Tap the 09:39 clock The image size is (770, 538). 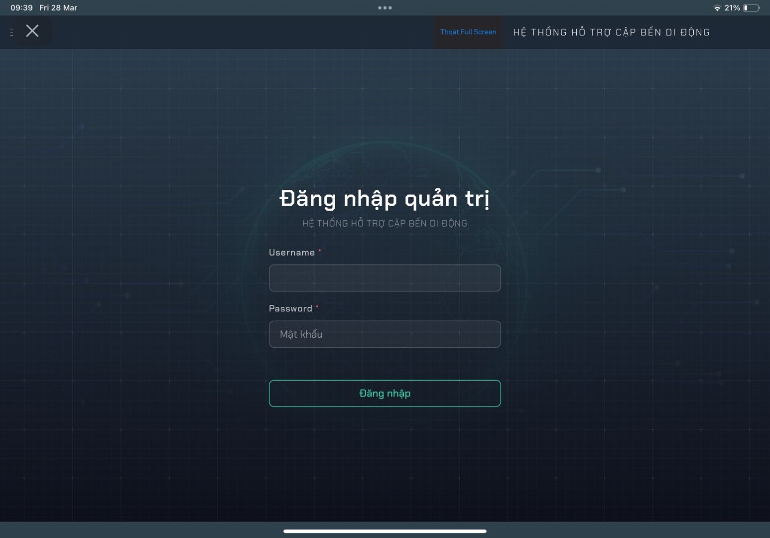pyautogui.click(x=21, y=8)
